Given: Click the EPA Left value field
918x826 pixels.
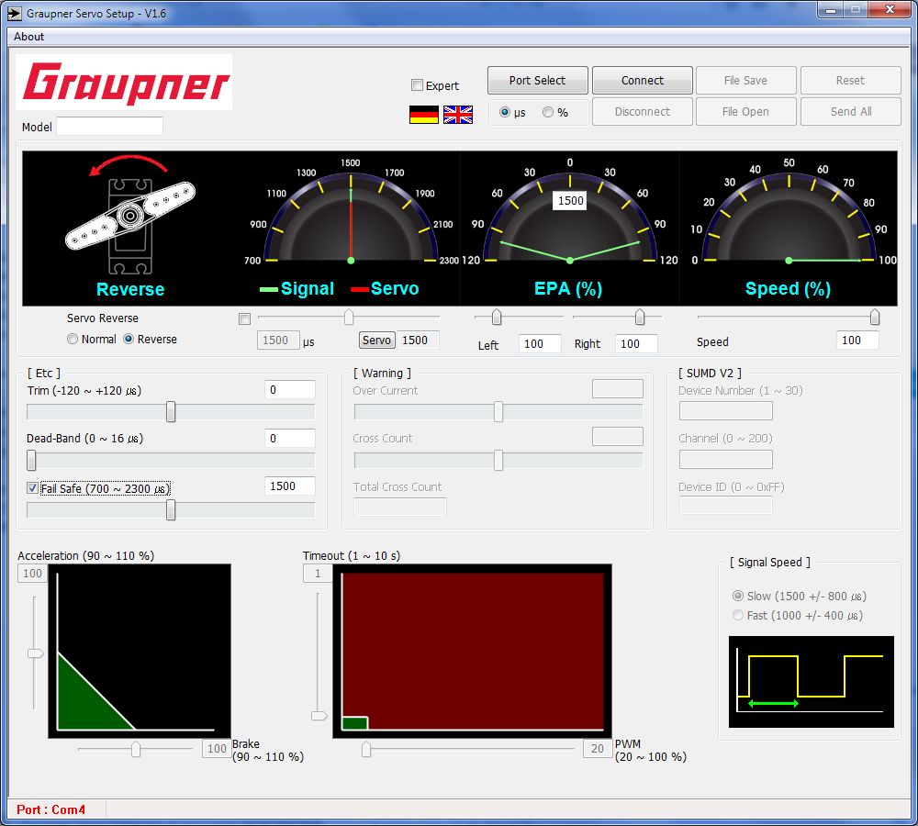Looking at the screenshot, I should pos(540,343).
